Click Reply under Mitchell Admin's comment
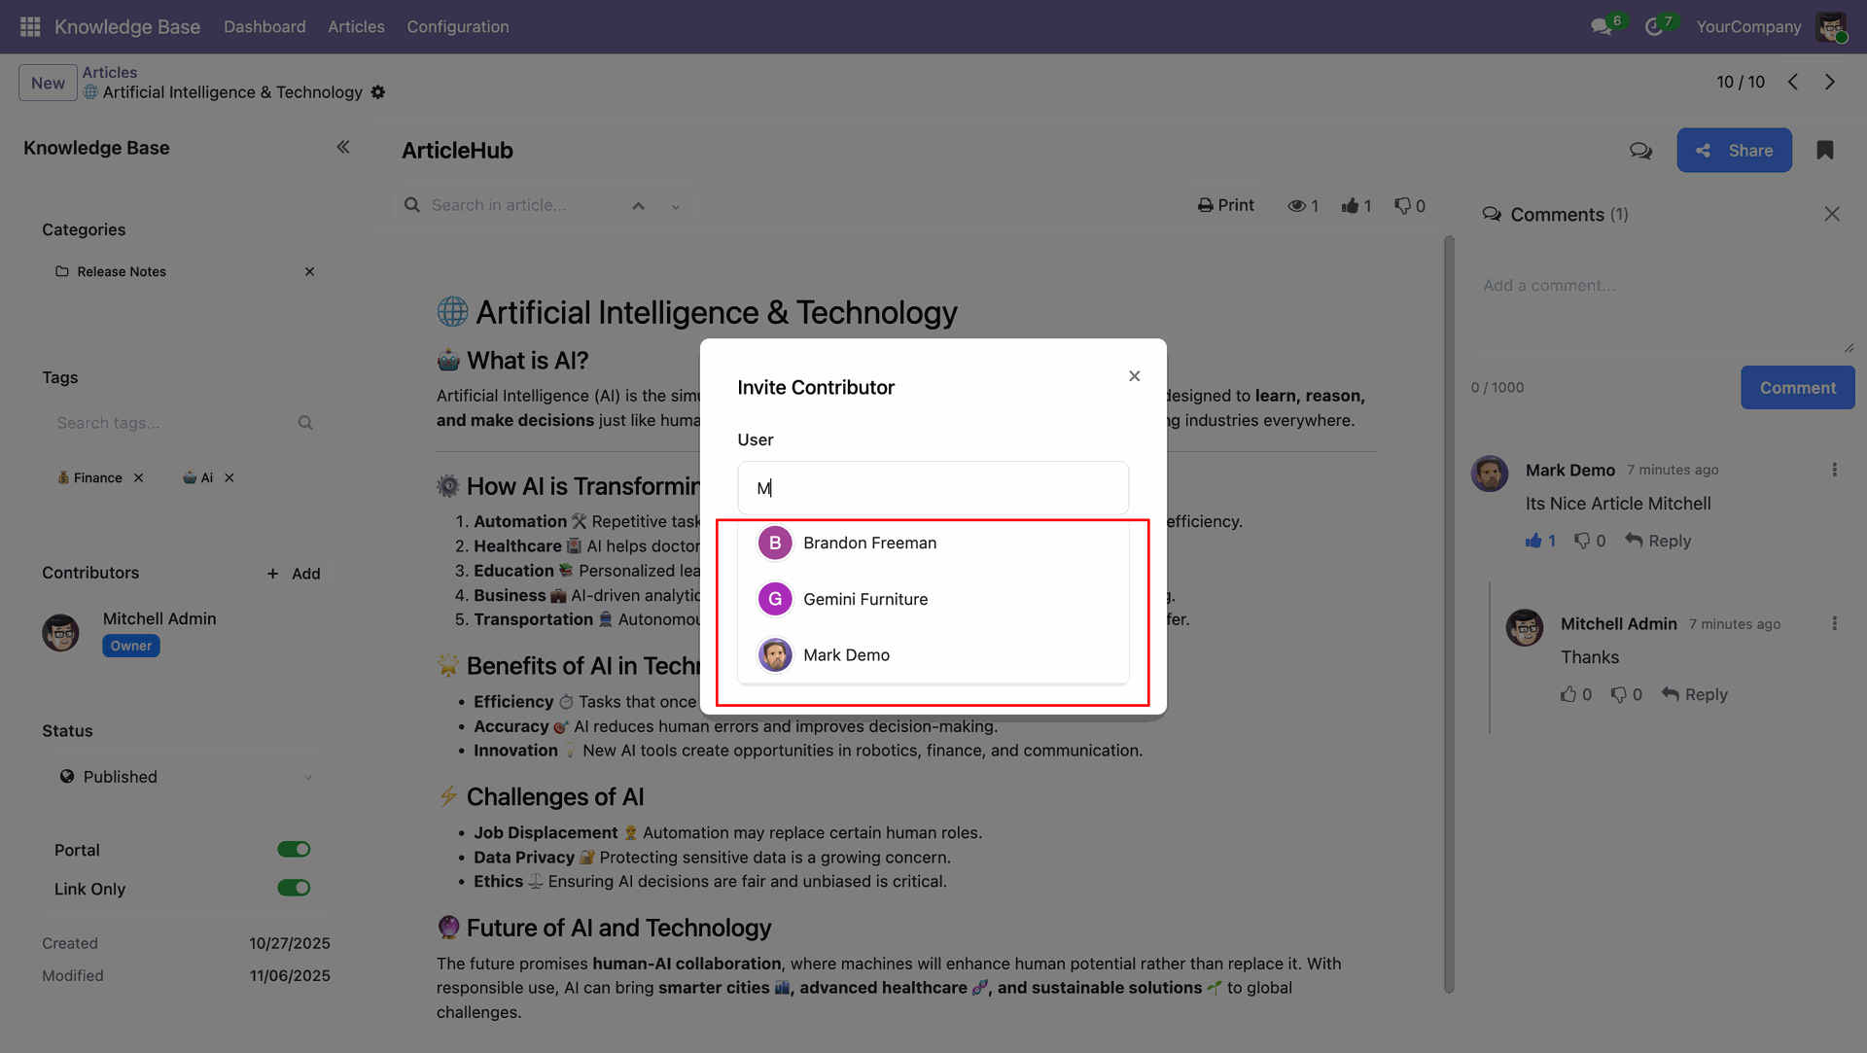1867x1053 pixels. click(1694, 694)
